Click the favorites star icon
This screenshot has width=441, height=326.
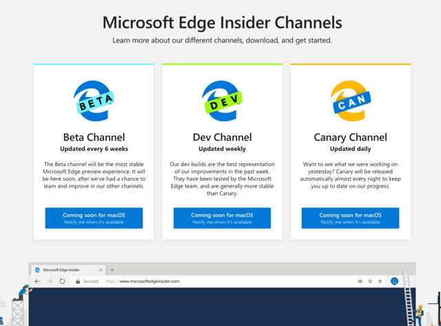tap(380, 281)
